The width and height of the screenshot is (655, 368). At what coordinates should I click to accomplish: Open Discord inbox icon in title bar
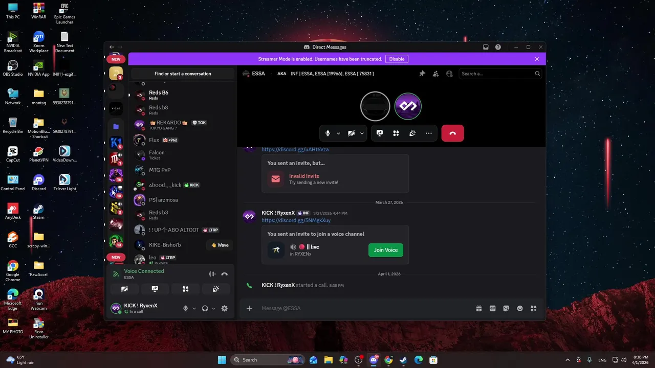pos(486,47)
